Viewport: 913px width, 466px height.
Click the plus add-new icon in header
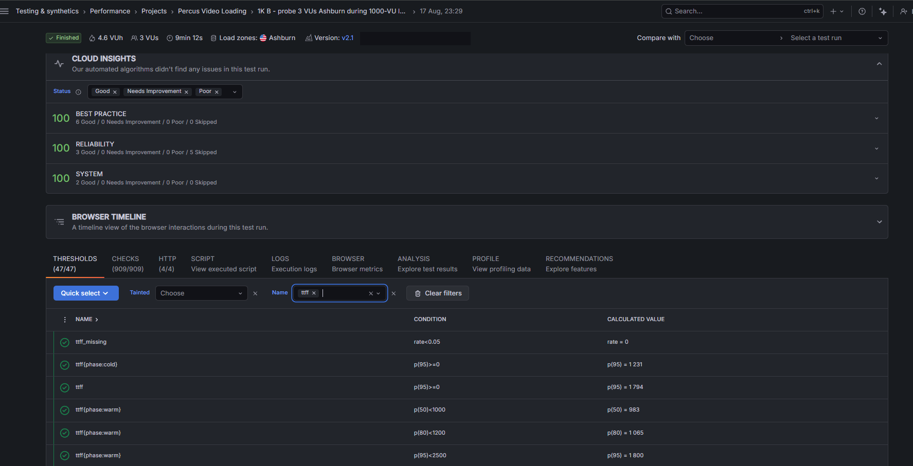click(x=833, y=11)
